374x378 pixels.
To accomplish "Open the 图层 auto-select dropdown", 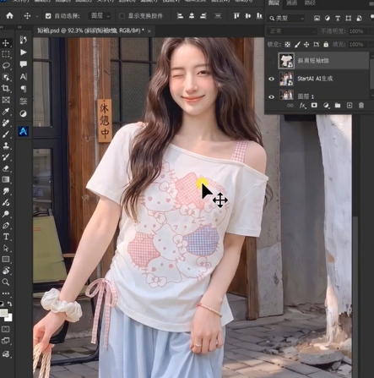I will pyautogui.click(x=100, y=16).
